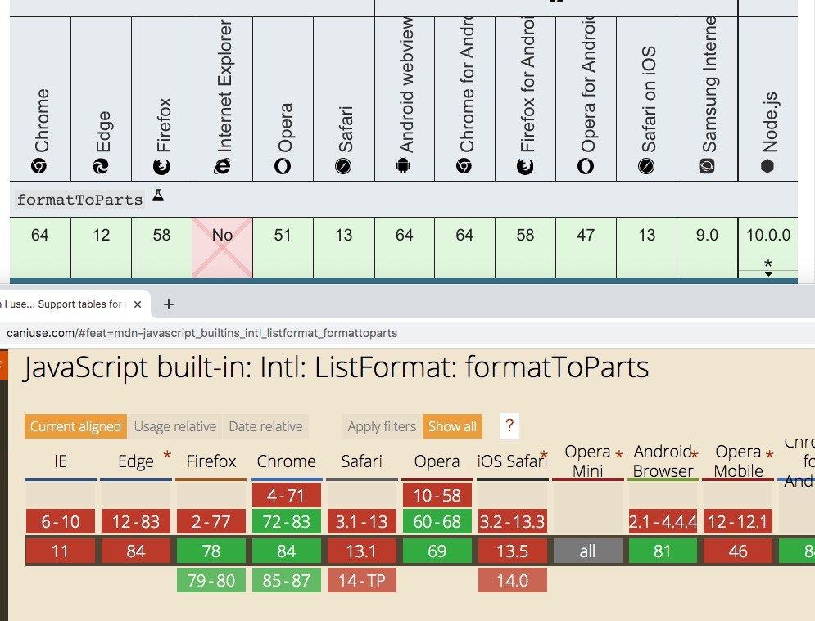Click the Firefox column header in caniuse

point(211,461)
